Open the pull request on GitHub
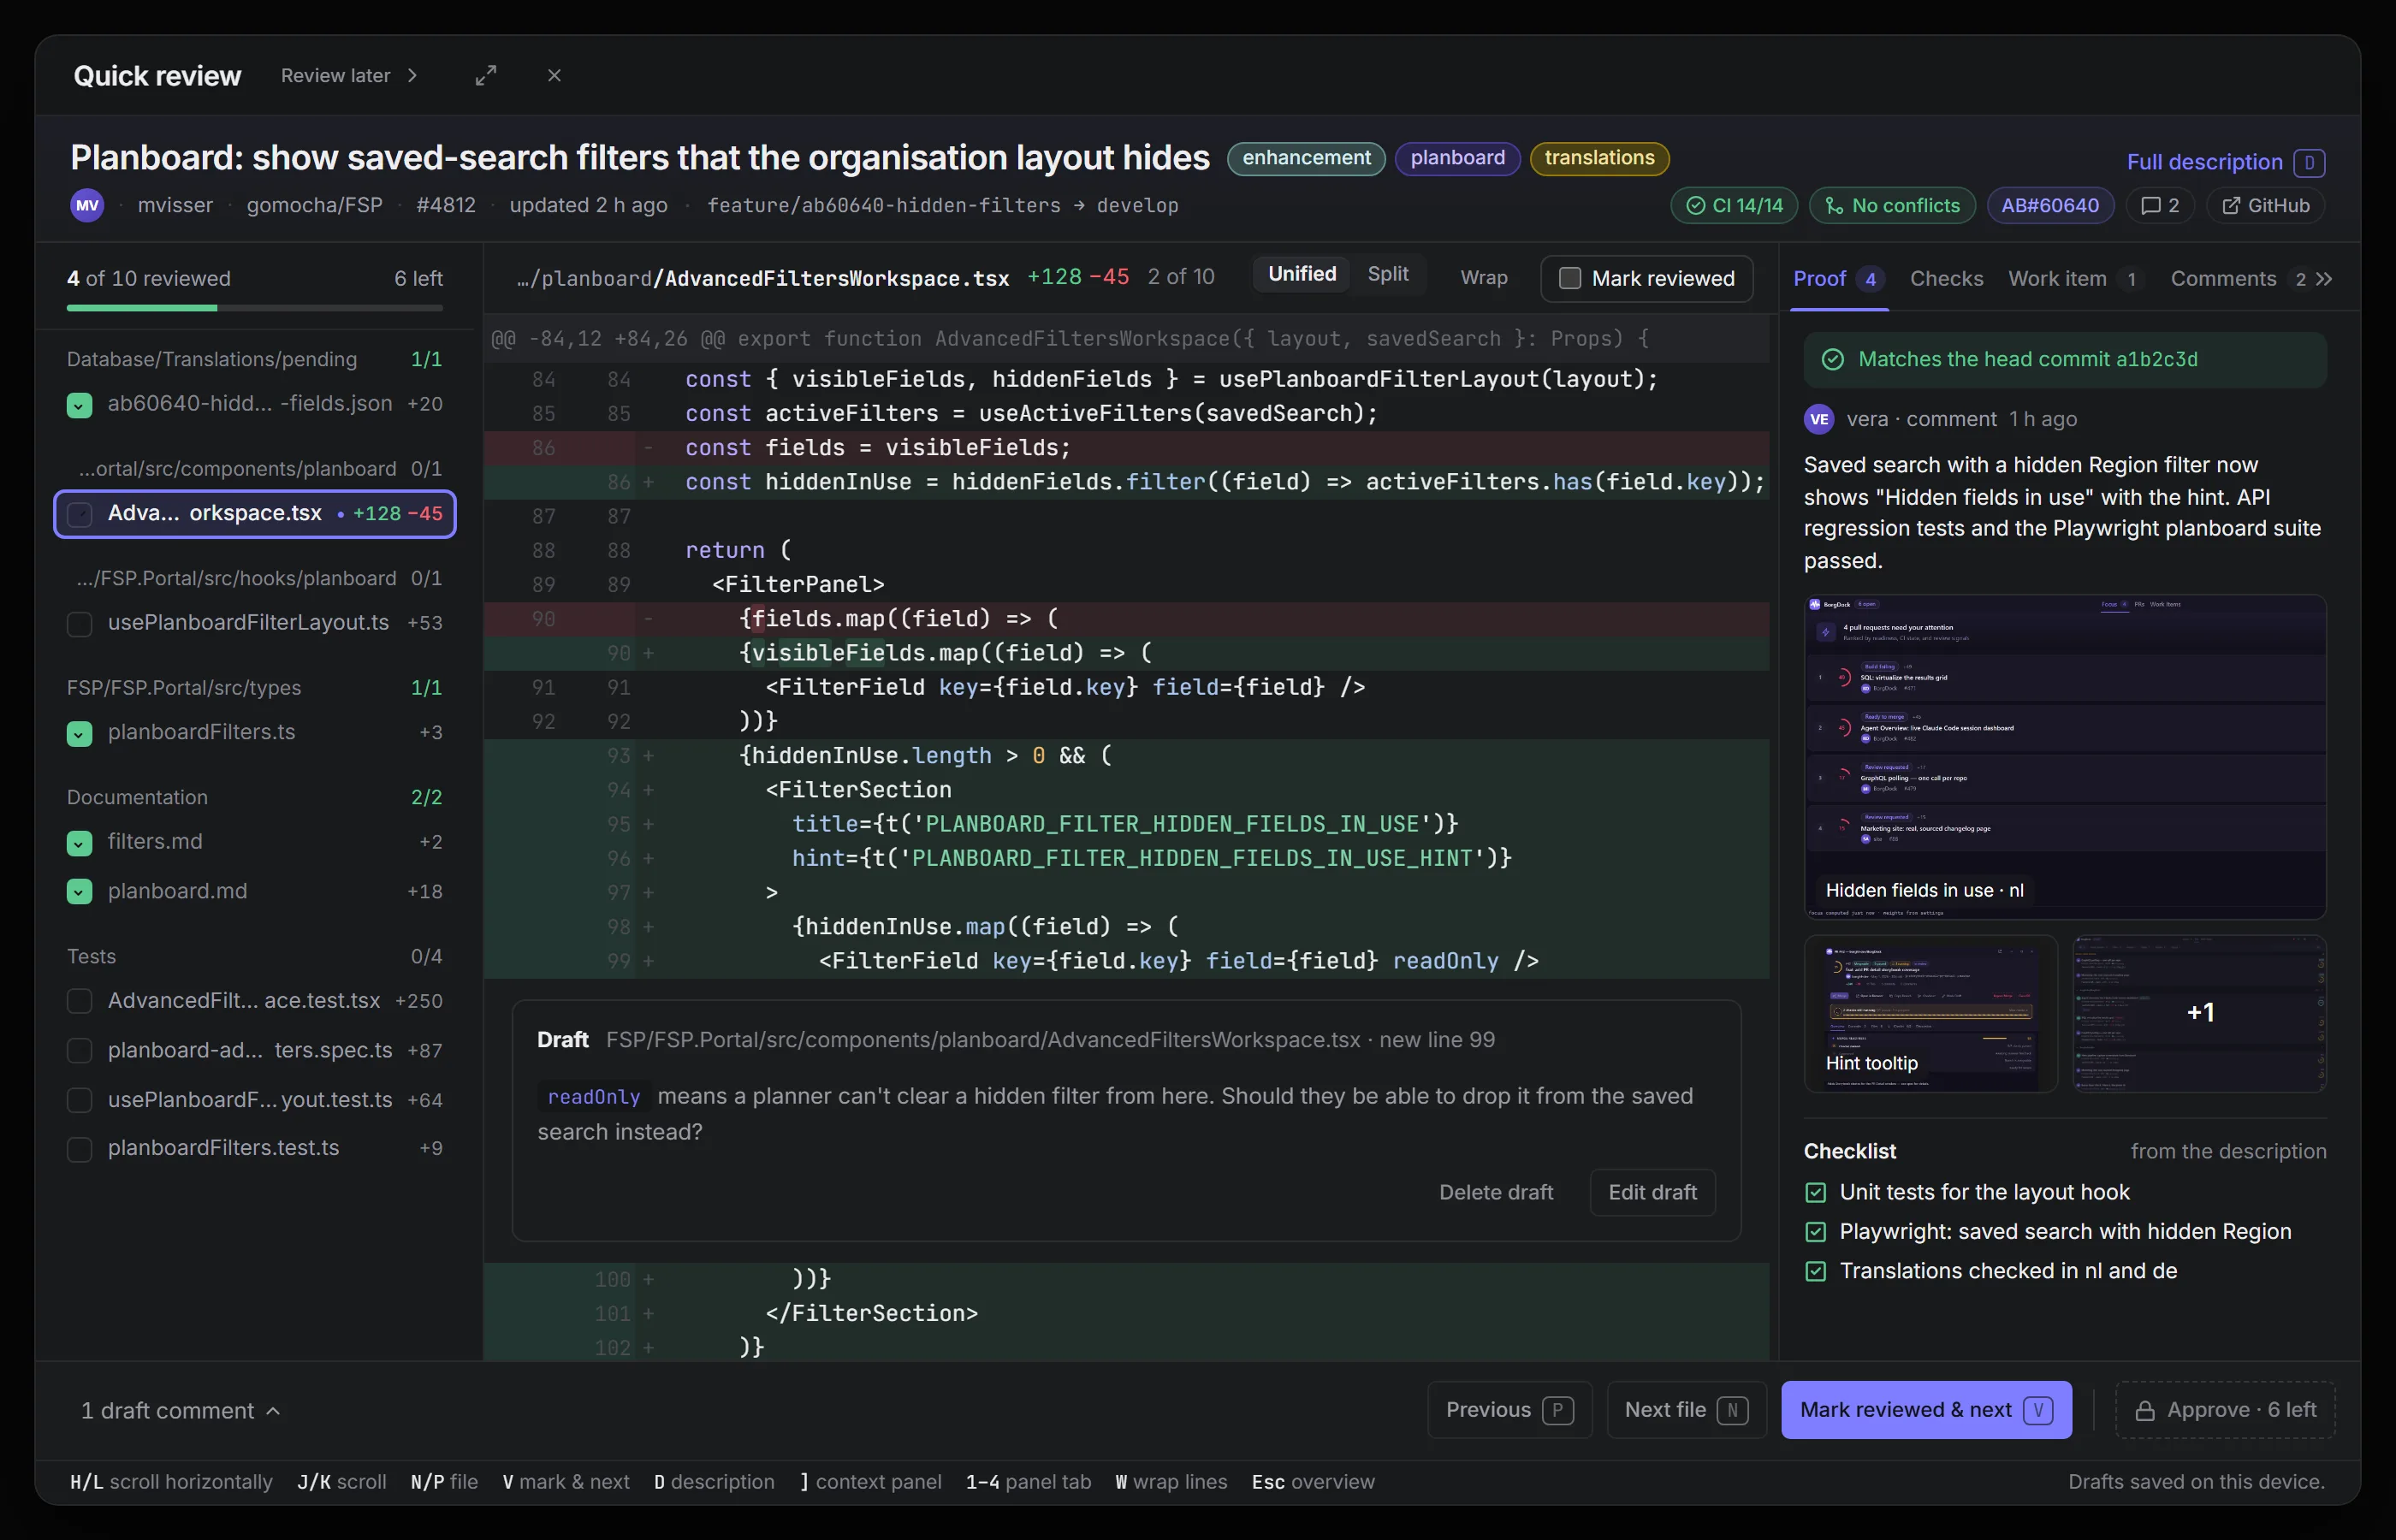The height and width of the screenshot is (1540, 2396). [2266, 205]
